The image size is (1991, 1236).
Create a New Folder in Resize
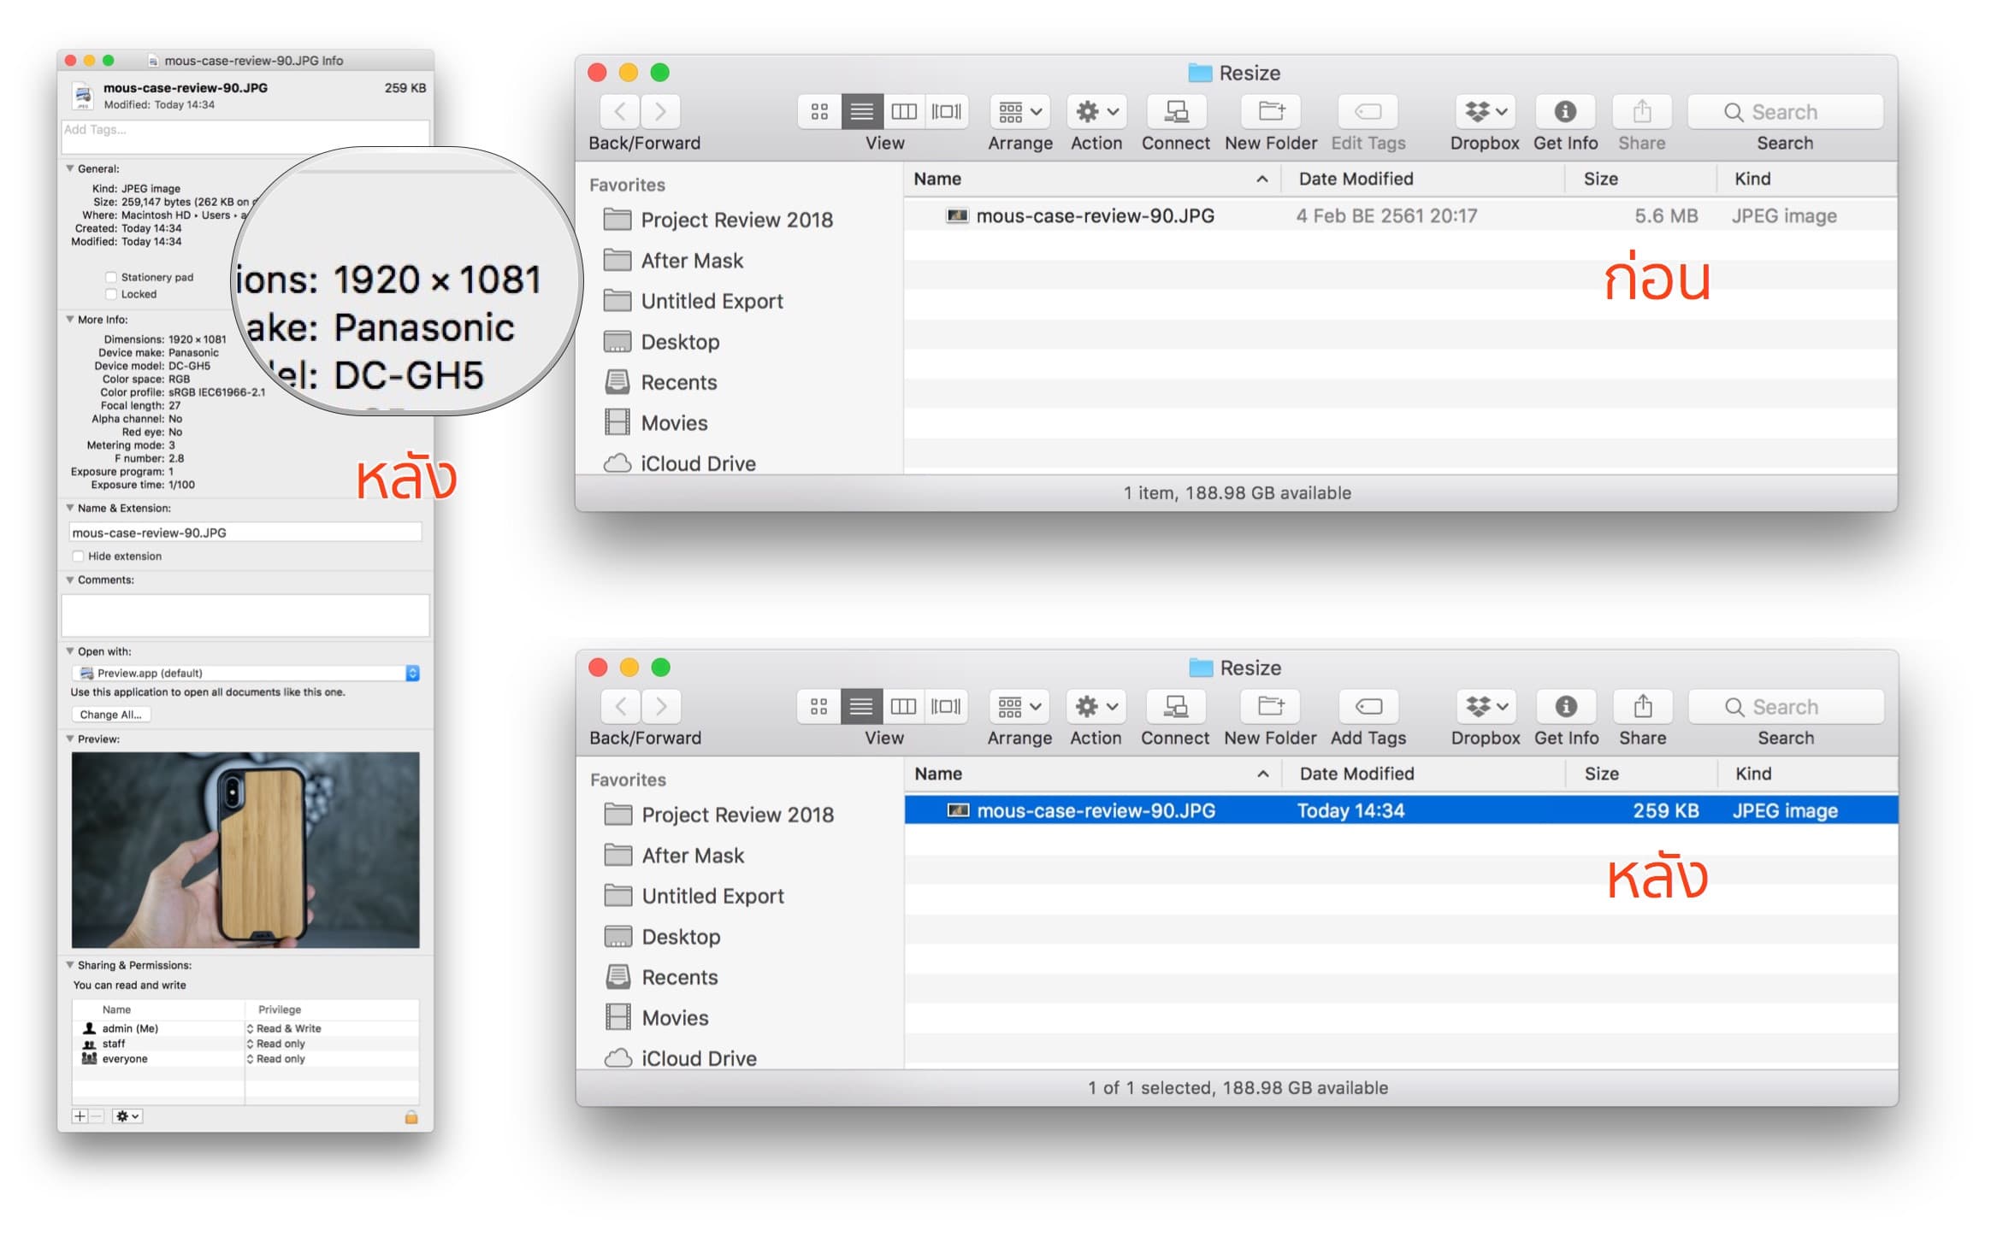coord(1269,111)
